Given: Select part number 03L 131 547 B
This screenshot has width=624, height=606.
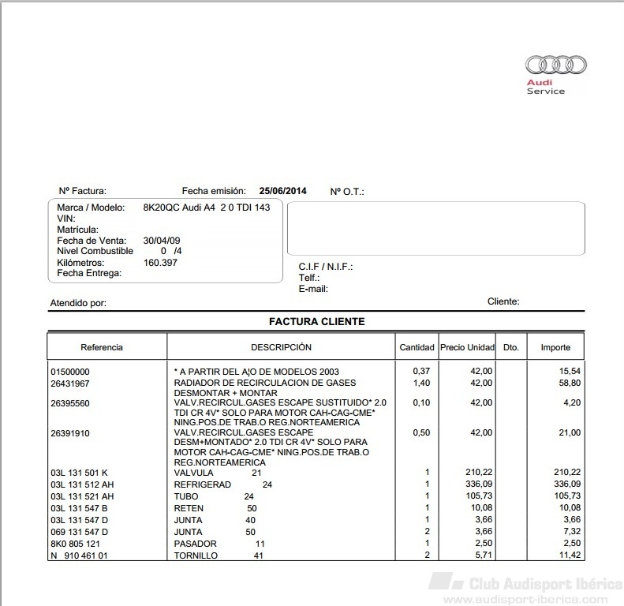Looking at the screenshot, I should [x=79, y=508].
